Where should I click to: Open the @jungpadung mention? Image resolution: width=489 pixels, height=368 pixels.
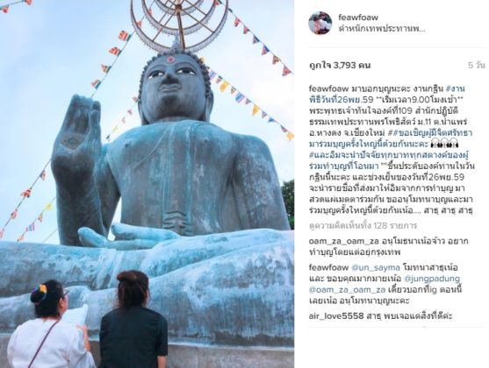click(x=432, y=279)
